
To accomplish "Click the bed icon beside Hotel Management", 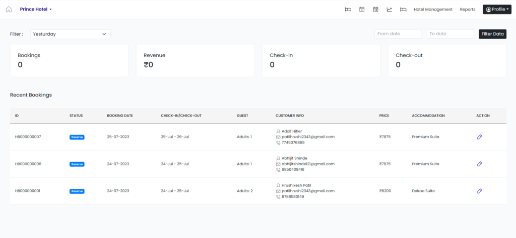I will point(403,10).
